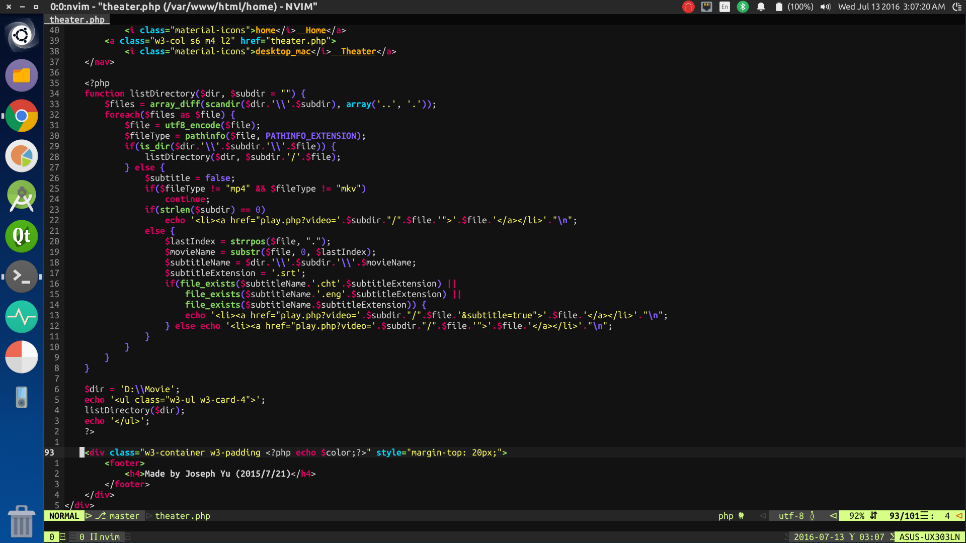Click the tmux nvim window entry
The width and height of the screenshot is (966, 543).
coord(104,537)
